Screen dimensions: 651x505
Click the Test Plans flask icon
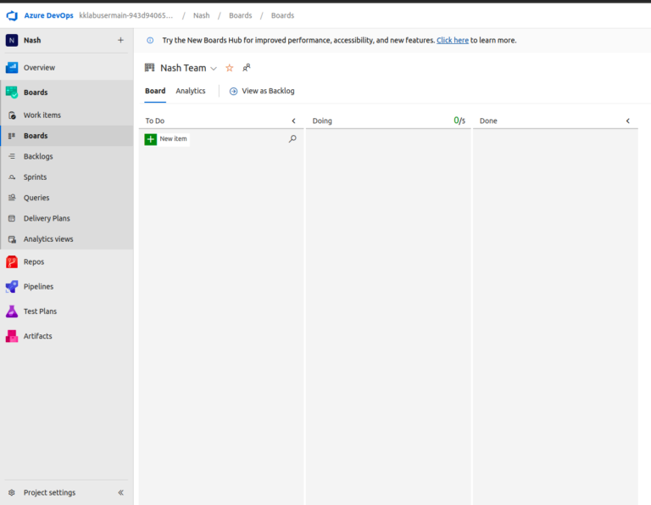click(12, 311)
